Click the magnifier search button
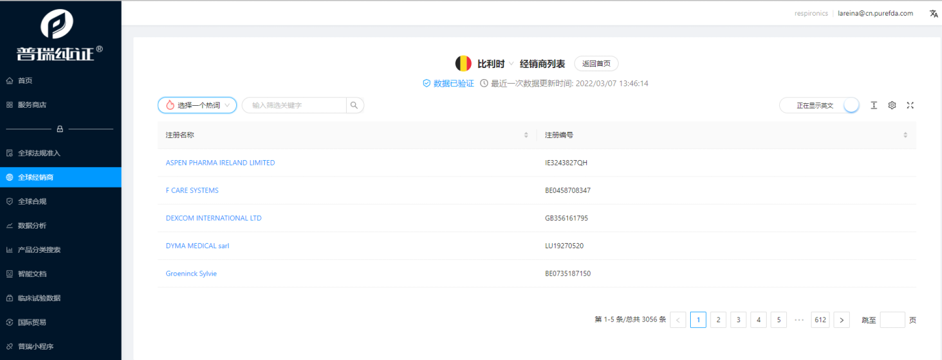Viewport: 942px width, 360px height. (x=355, y=105)
